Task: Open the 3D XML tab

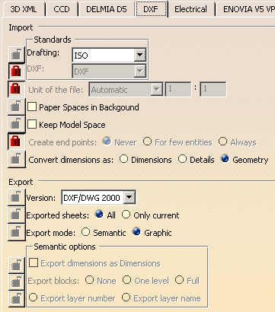Action: click(24, 9)
